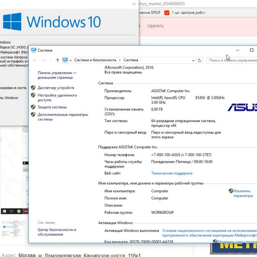The image size is (257, 257).
Task: Select manufacturer 'ASUSTeK Computer Inc.' value
Action: point(171,91)
